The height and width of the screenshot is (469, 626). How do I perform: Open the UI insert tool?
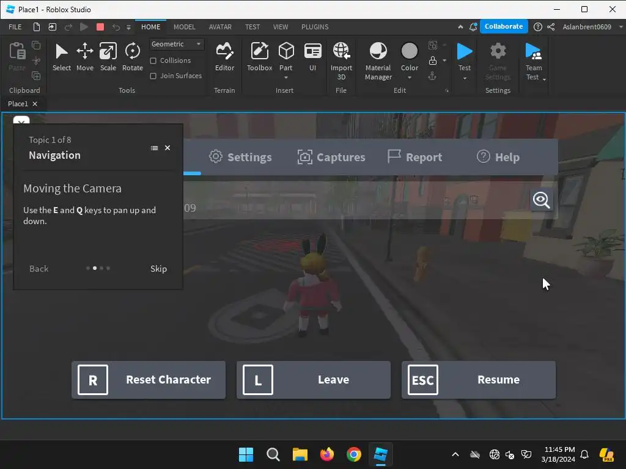tap(312, 57)
